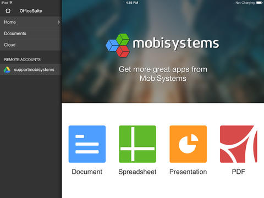Create a new Document with blue icon
This screenshot has width=264, height=198.
click(87, 144)
